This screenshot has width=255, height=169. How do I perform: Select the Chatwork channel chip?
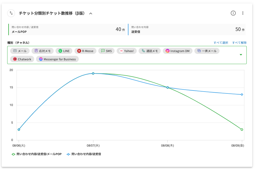coord(22,59)
